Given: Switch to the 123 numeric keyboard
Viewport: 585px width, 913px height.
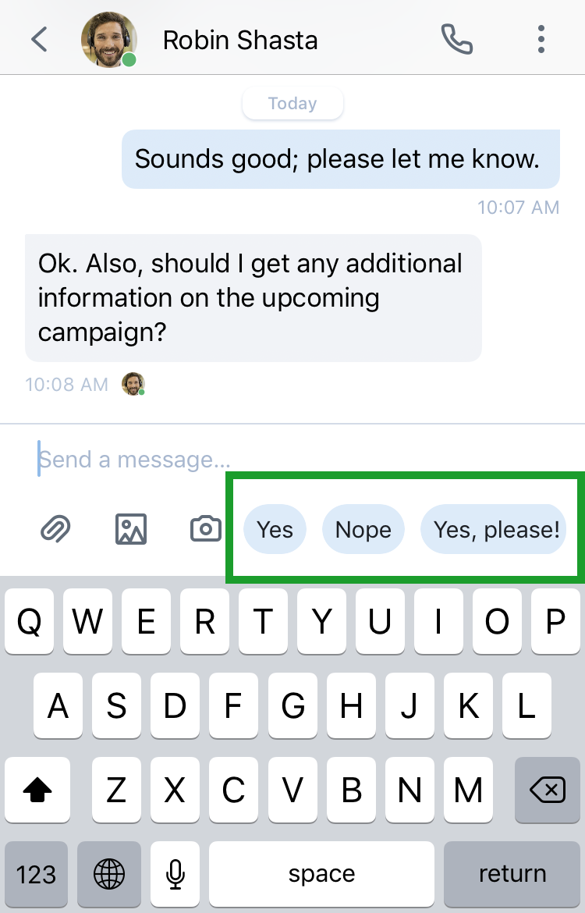Looking at the screenshot, I should click(36, 874).
